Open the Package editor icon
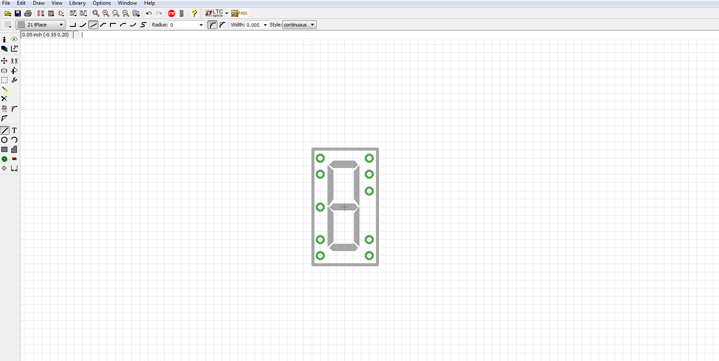The height and width of the screenshot is (361, 719). [x=51, y=13]
